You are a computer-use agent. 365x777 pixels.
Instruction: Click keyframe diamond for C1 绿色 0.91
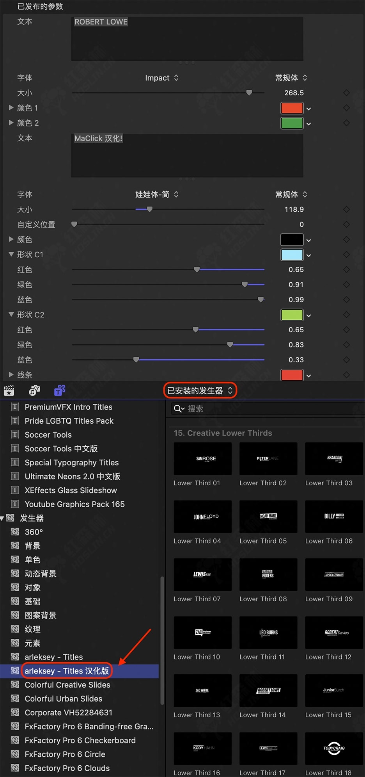(346, 285)
